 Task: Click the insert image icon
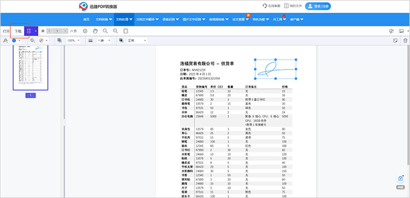tap(401, 31)
